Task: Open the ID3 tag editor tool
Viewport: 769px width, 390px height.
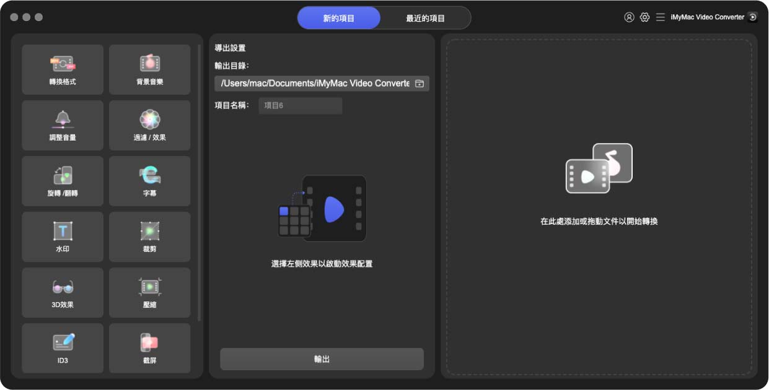Action: point(63,348)
